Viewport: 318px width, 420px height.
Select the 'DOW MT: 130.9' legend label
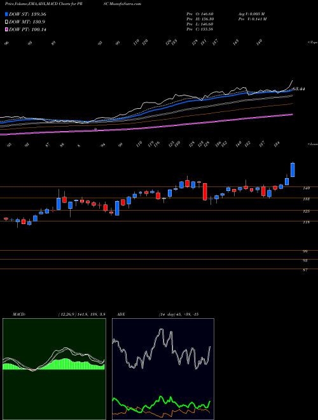27,22
